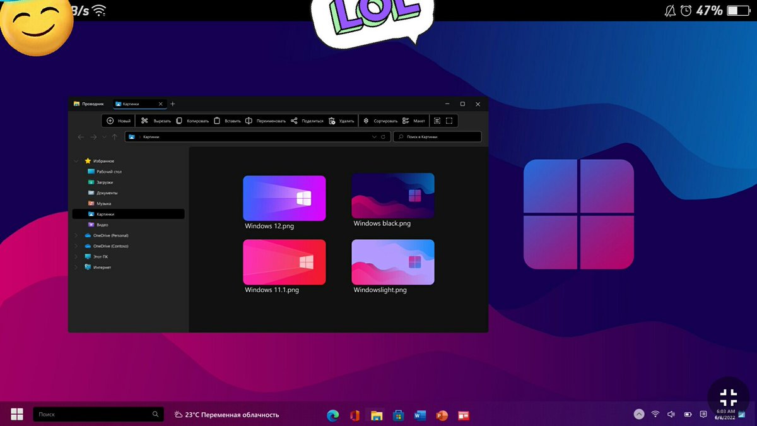This screenshot has height=426, width=757.
Task: Click the Windows 12.png file name
Action: click(269, 226)
